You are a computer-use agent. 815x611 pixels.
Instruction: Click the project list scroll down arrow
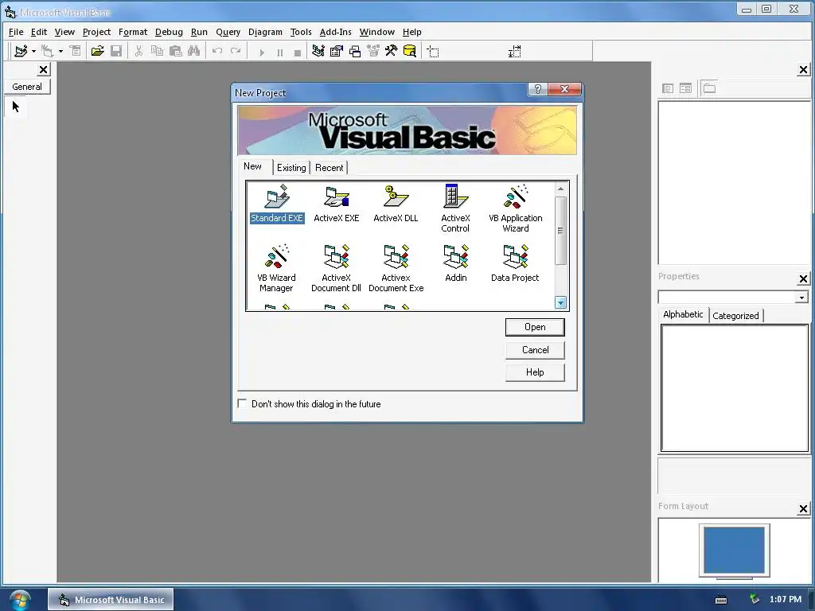pyautogui.click(x=560, y=302)
